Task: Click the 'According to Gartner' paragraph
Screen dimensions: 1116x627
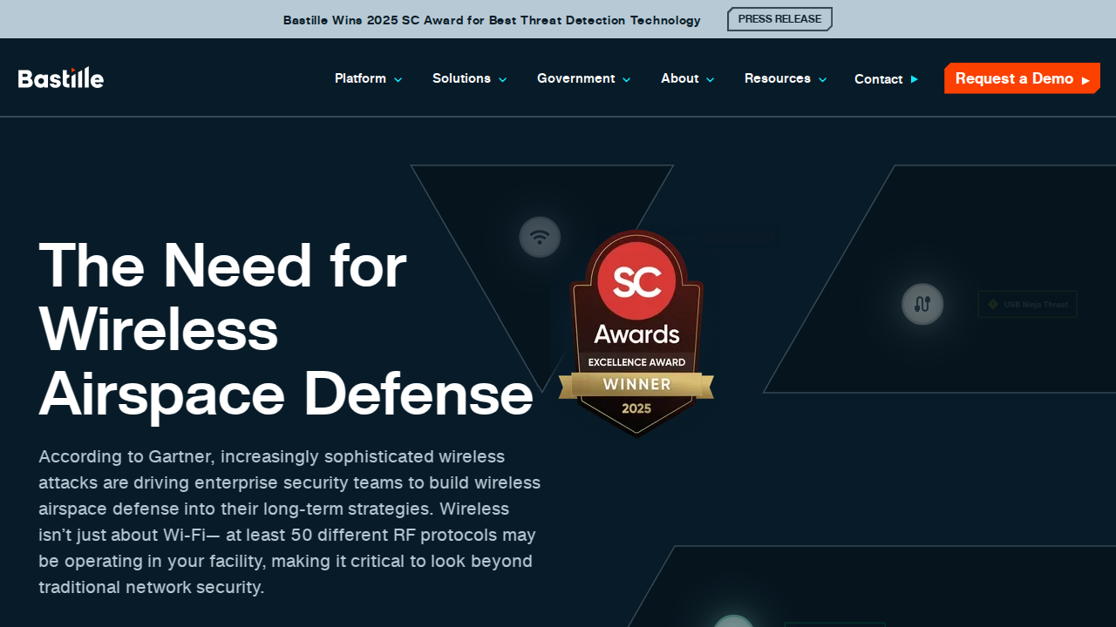Action: click(289, 522)
